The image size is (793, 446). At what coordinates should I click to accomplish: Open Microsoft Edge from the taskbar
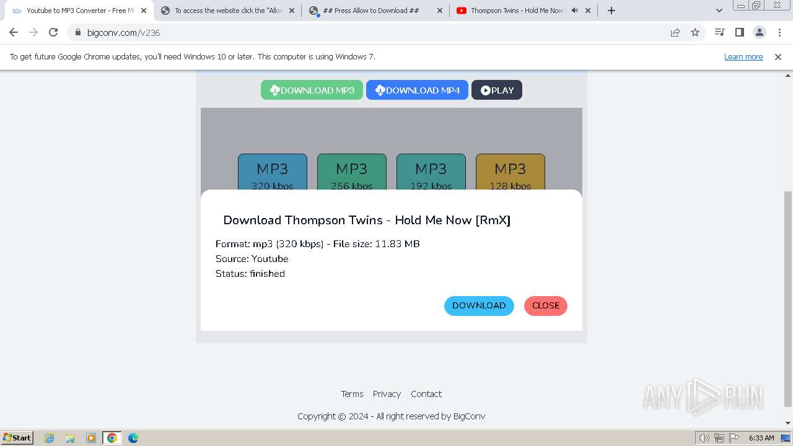coord(133,438)
